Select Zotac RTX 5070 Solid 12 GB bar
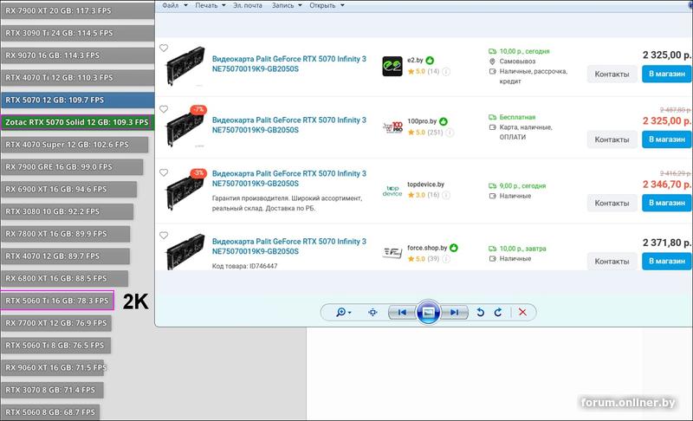The image size is (693, 421). click(x=77, y=122)
